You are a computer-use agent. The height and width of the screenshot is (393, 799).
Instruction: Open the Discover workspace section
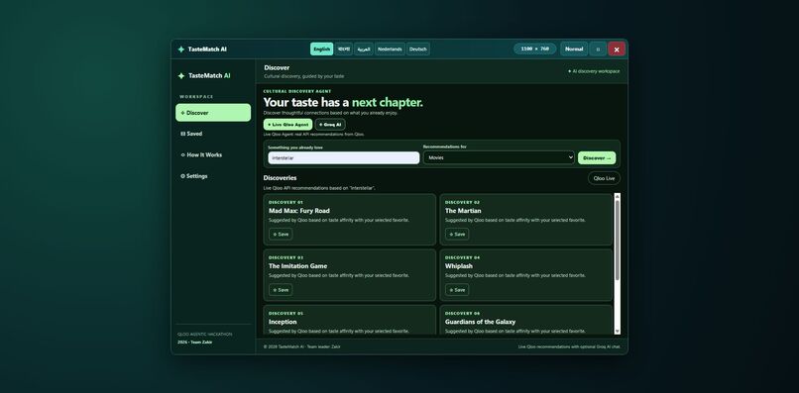[213, 113]
